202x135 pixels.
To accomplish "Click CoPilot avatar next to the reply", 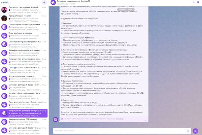I will point(55,119).
